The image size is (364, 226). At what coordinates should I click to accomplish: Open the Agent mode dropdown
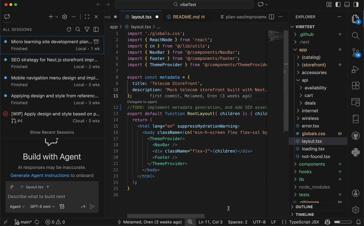coord(17,207)
